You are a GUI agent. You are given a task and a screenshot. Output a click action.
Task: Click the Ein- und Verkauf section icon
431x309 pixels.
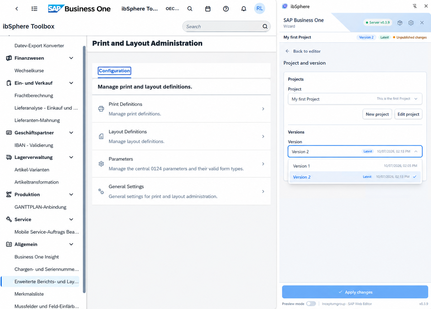[9, 83]
